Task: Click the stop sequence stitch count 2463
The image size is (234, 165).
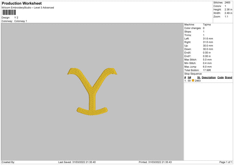Action: (198, 81)
